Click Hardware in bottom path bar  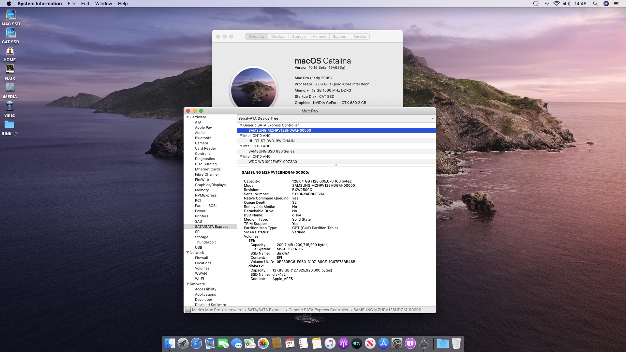tap(233, 310)
